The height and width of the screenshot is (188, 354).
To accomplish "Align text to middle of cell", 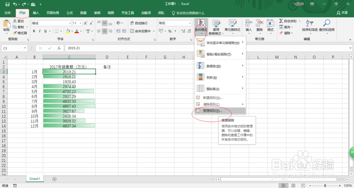I will (x=104, y=23).
